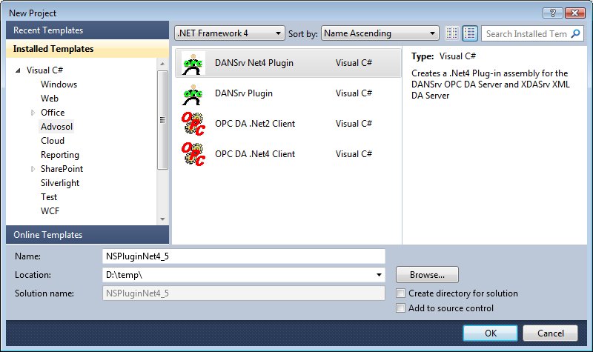593x352 pixels.
Task: Click 'Visual C#' in the OPC DA .Net2 Client row
Action: [x=354, y=124]
